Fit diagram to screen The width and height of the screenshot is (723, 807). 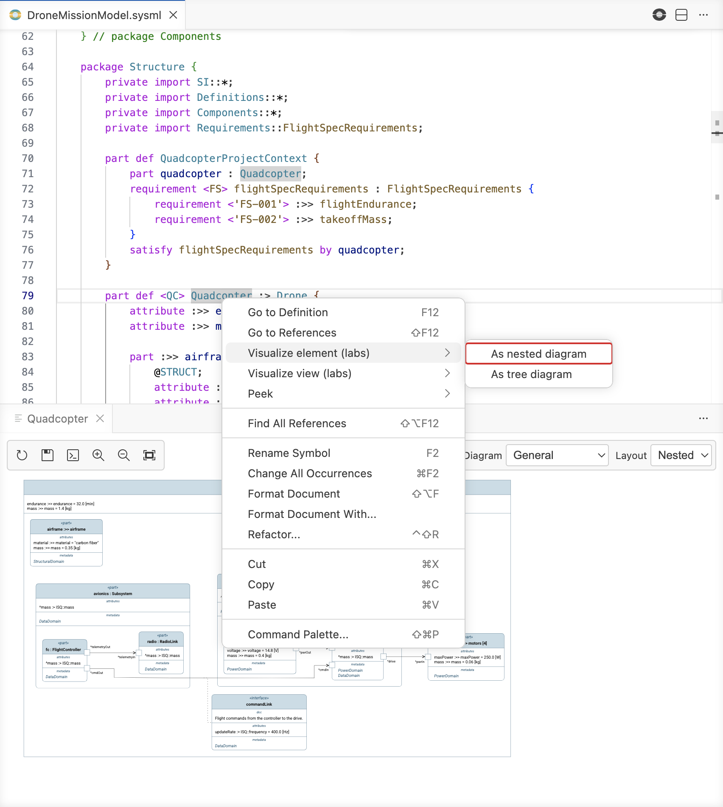[x=149, y=455]
